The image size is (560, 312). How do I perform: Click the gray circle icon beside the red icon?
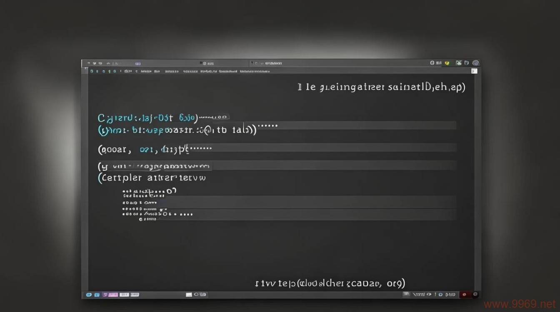pos(475,294)
